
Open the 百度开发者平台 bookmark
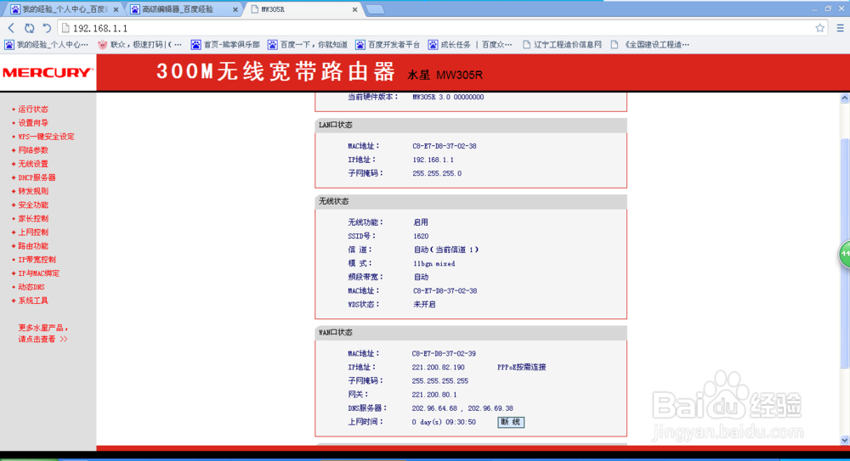click(x=388, y=45)
